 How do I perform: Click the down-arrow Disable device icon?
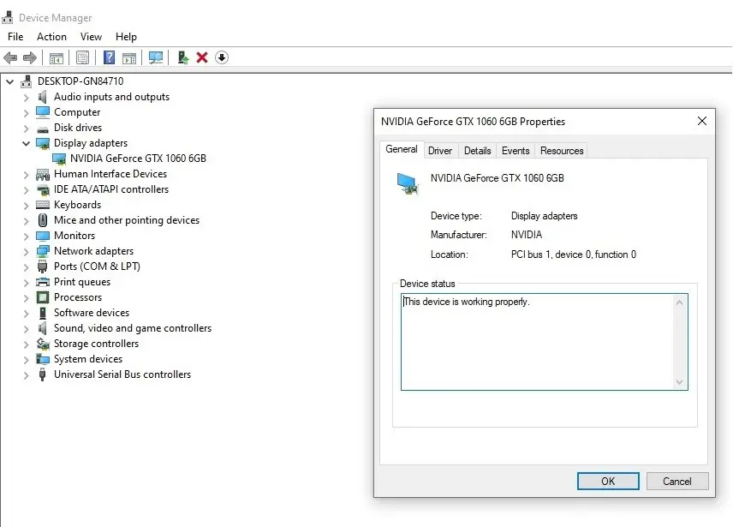click(222, 57)
